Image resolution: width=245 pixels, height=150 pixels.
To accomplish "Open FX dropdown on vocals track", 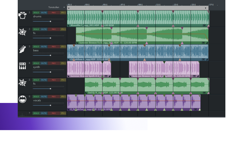I will coord(63,97).
